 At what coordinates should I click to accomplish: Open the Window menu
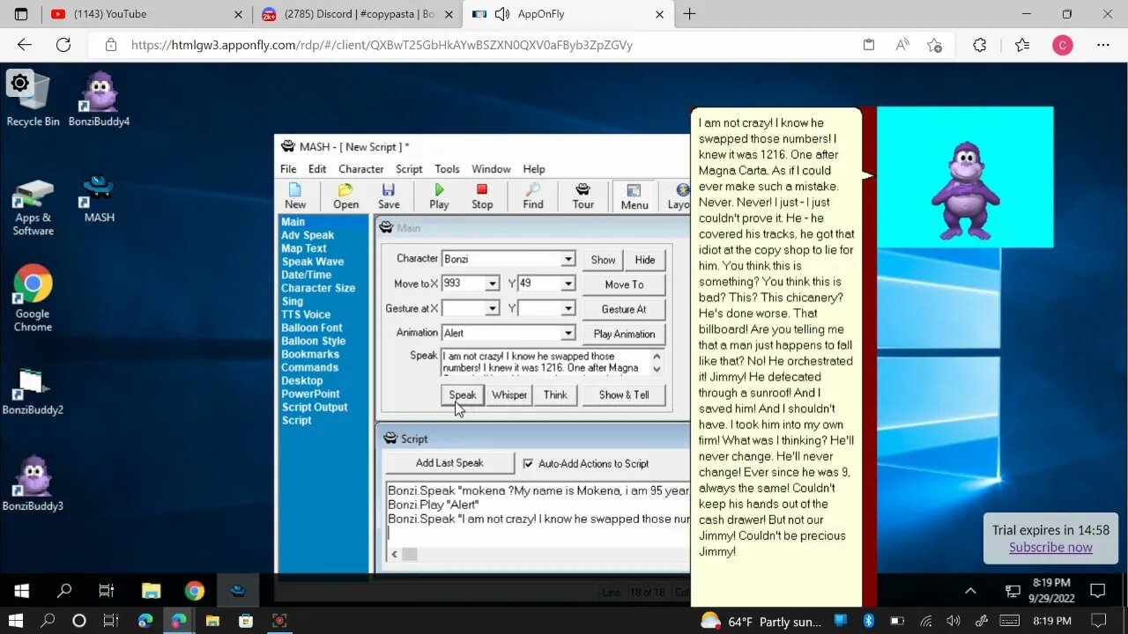coord(491,169)
